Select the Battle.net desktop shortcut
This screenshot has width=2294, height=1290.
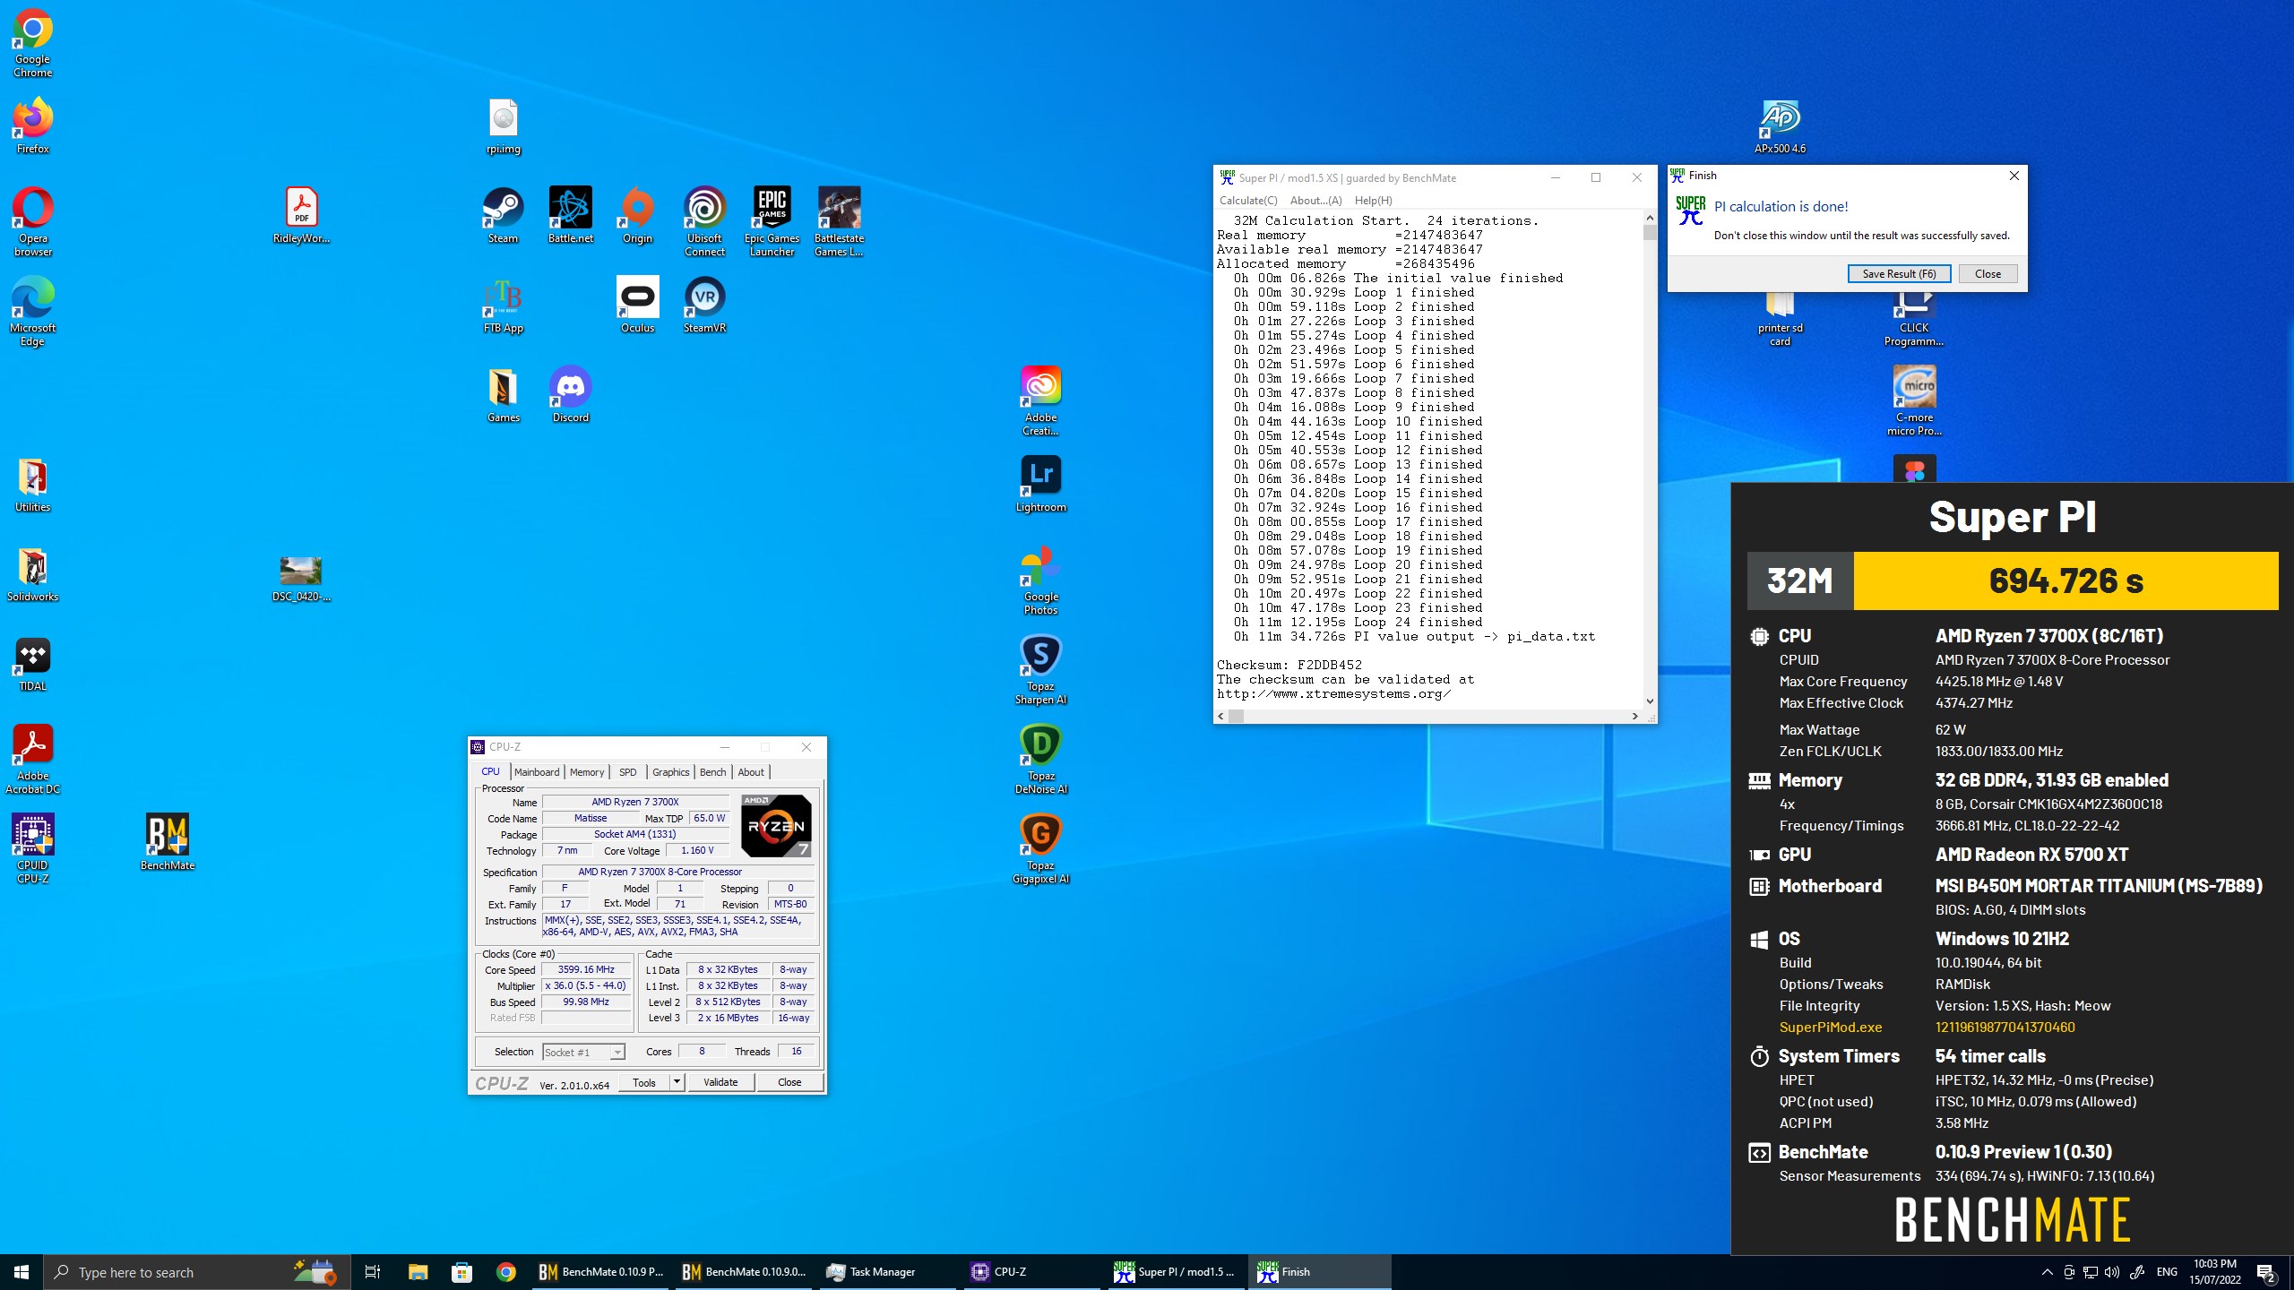click(x=570, y=215)
